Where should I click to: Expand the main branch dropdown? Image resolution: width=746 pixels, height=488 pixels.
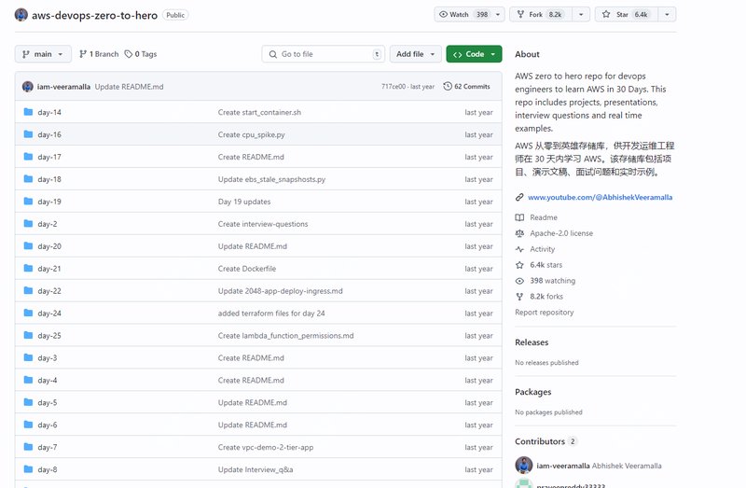point(43,54)
